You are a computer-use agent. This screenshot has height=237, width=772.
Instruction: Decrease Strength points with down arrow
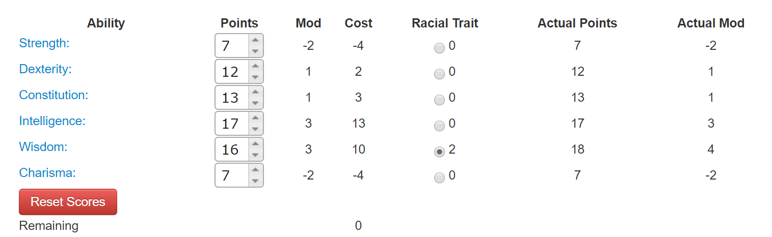point(255,51)
